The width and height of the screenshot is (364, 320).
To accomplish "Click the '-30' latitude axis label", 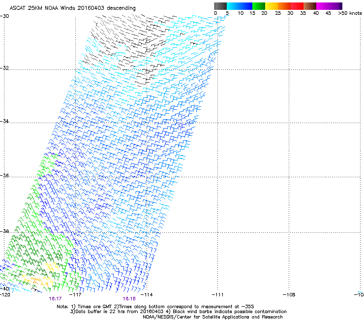I will click(x=4, y=16).
